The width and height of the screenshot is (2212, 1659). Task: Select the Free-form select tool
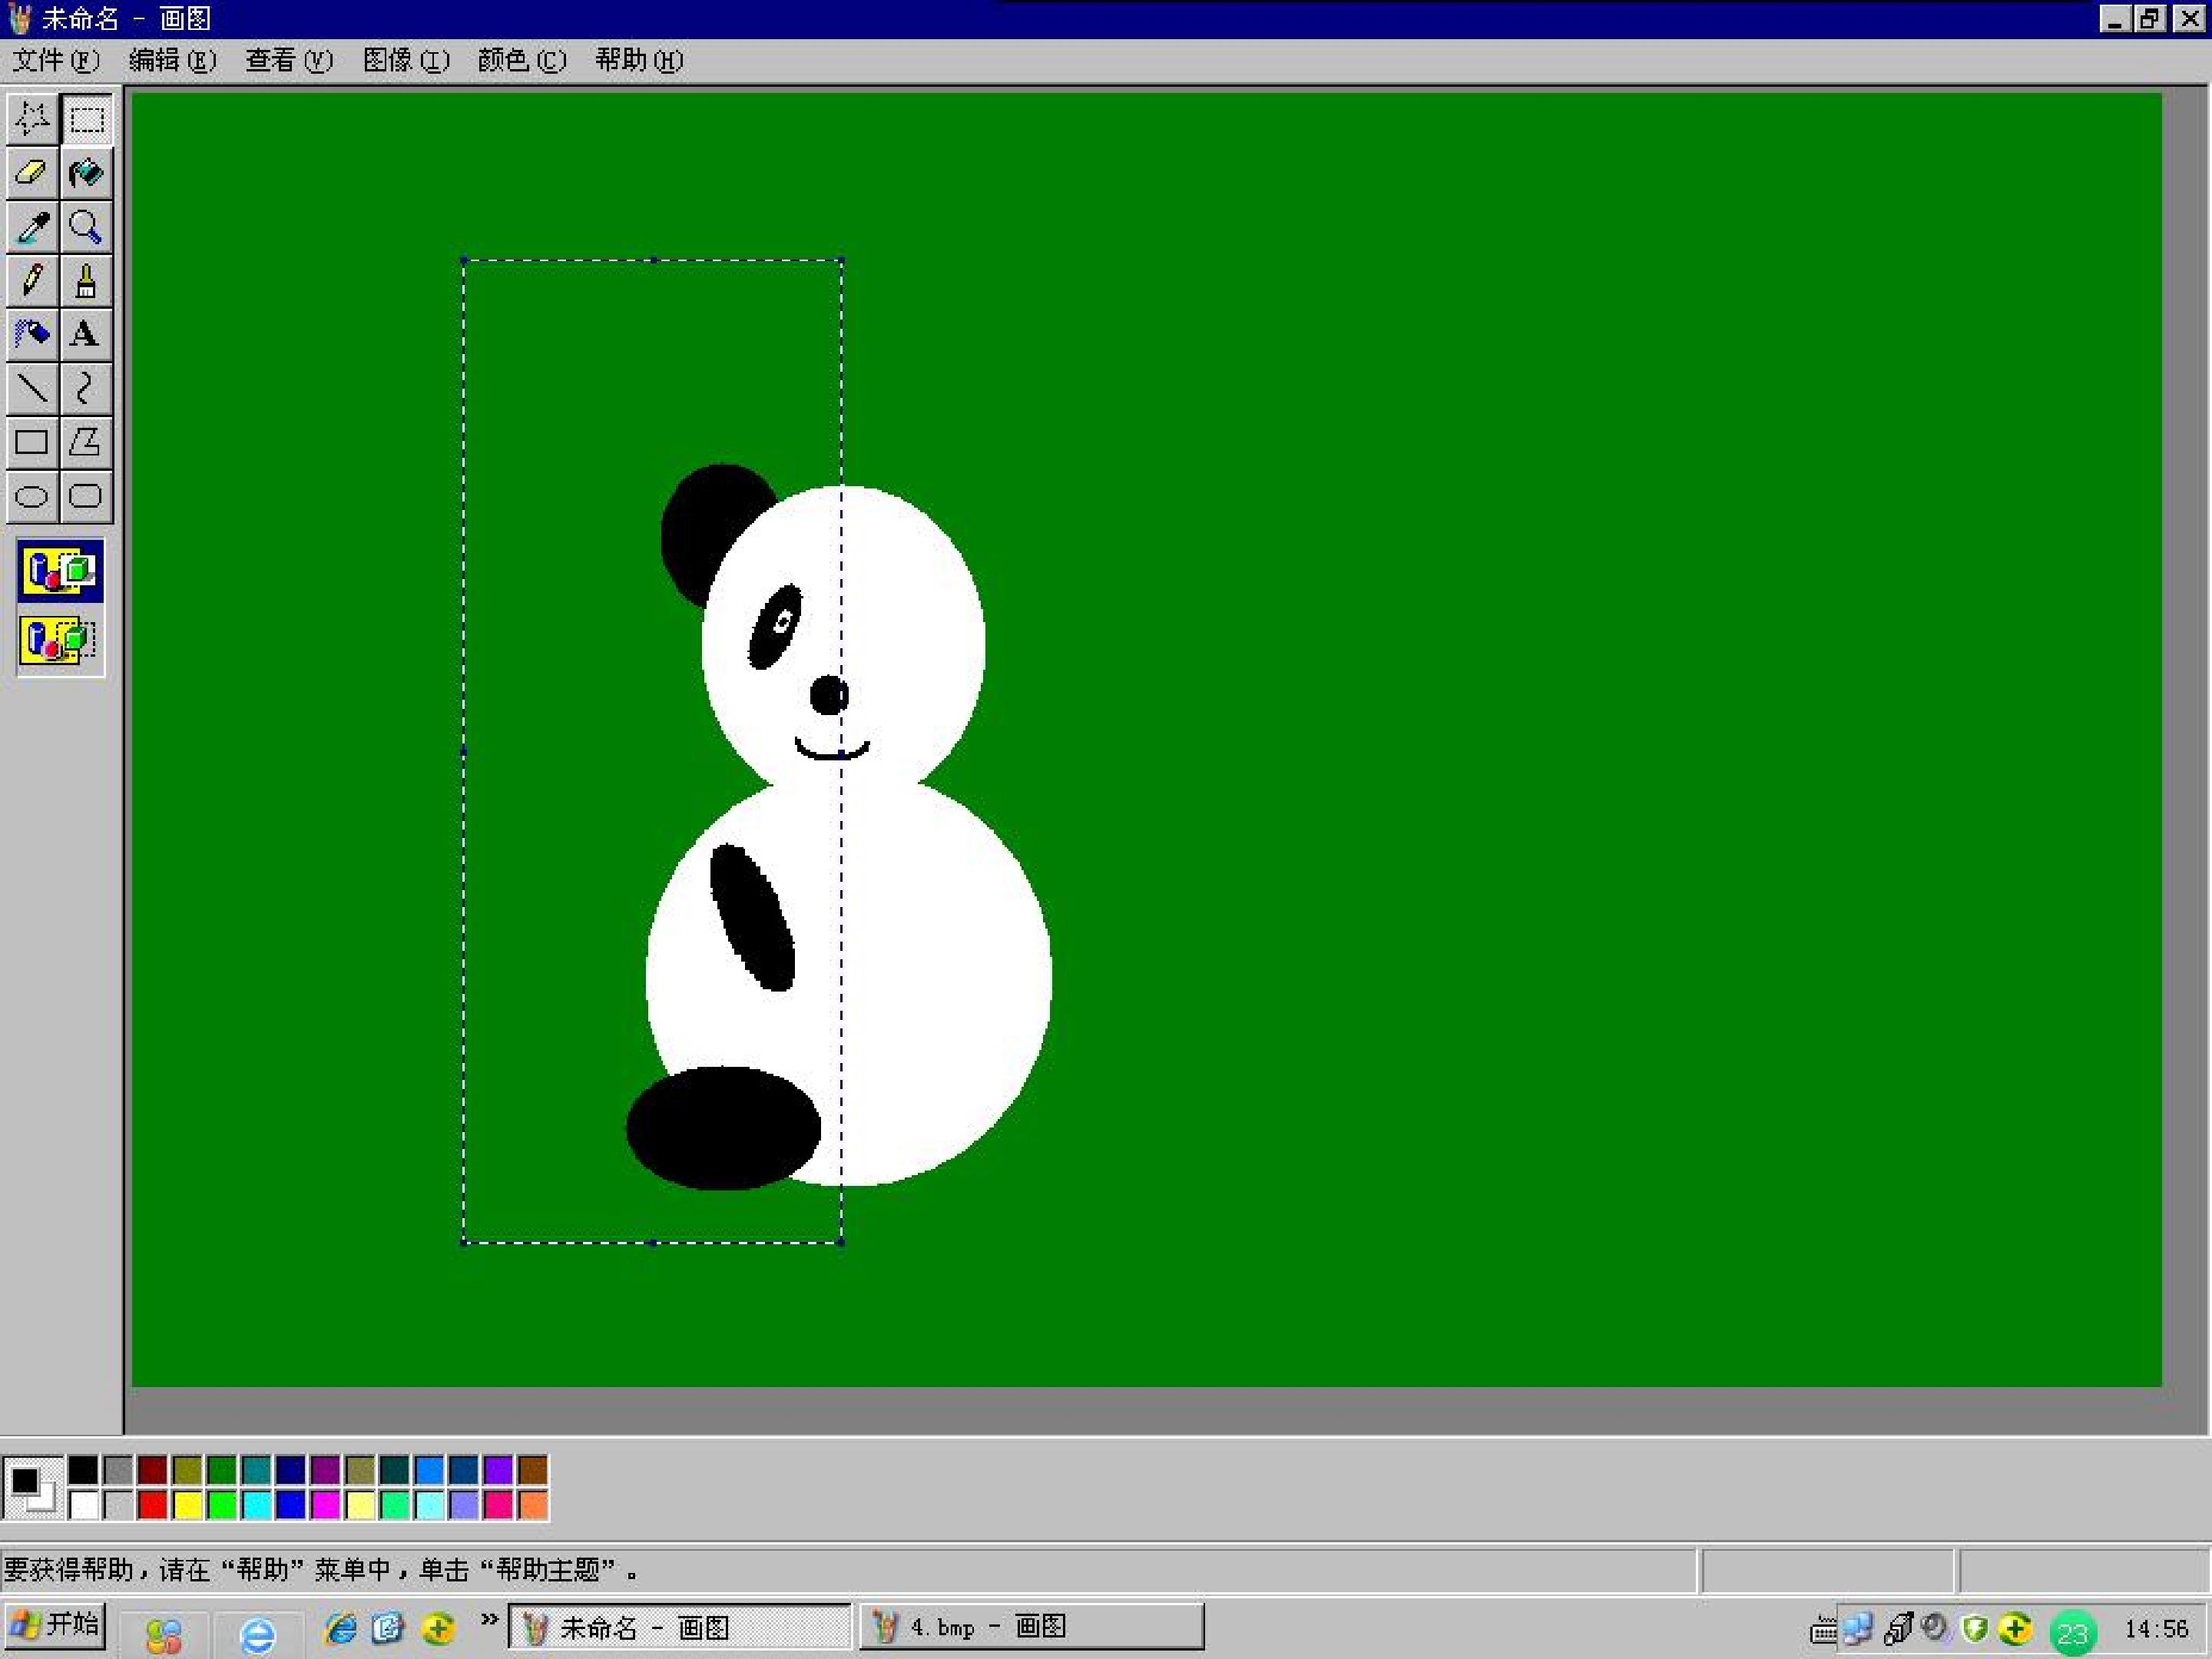click(x=32, y=119)
